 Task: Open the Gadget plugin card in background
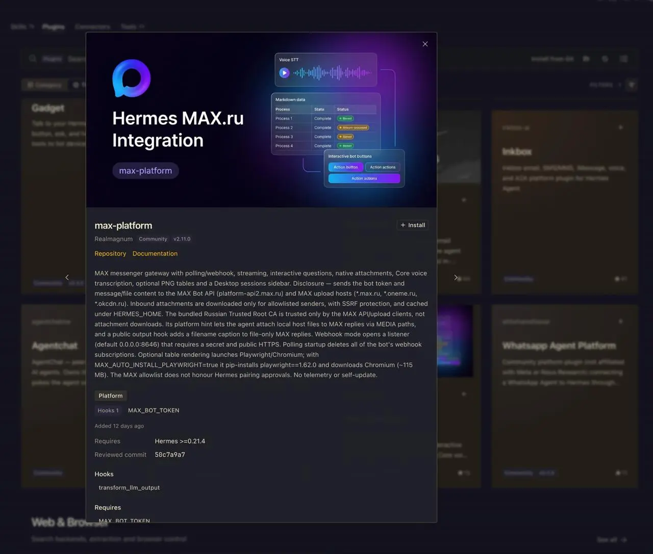(x=54, y=197)
